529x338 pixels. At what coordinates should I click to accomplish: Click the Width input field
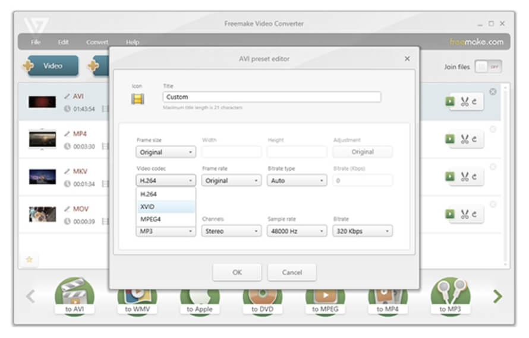(x=231, y=152)
